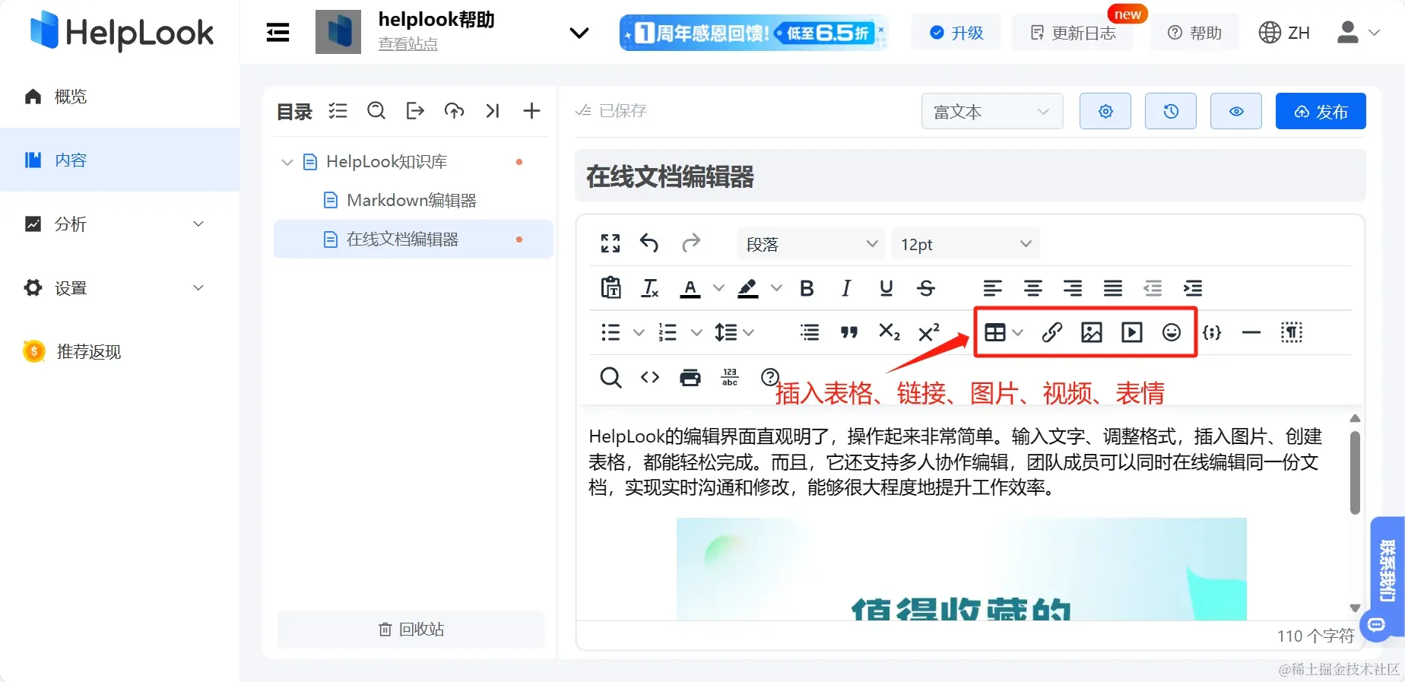This screenshot has width=1405, height=682.
Task: Toggle italic formatting
Action: click(846, 288)
